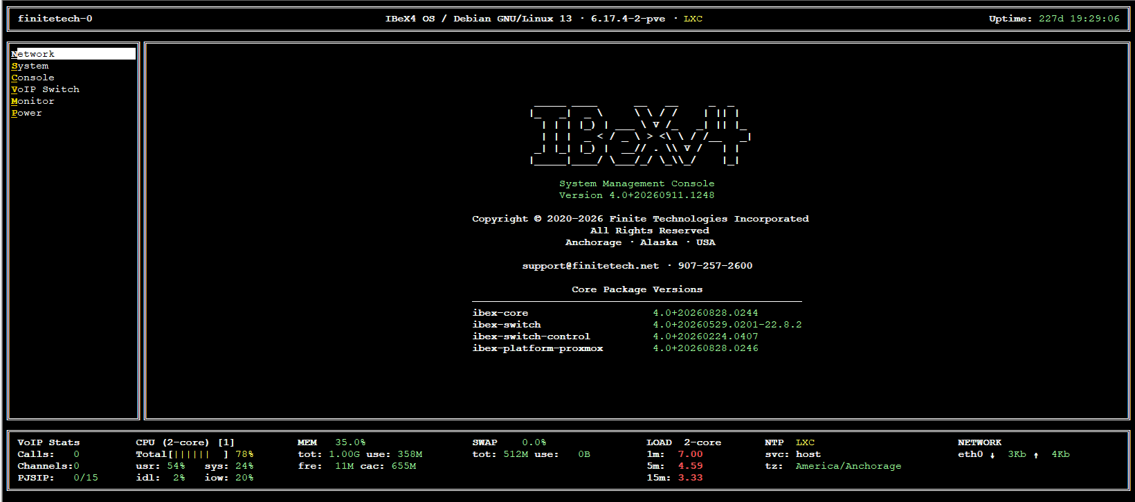The height and width of the screenshot is (502, 1135).
Task: Click the Channels count value
Action: point(76,466)
